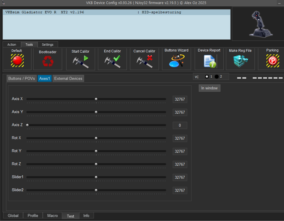The image size is (284, 221).
Task: Click the Rot Y slider handle
Action: (96, 151)
